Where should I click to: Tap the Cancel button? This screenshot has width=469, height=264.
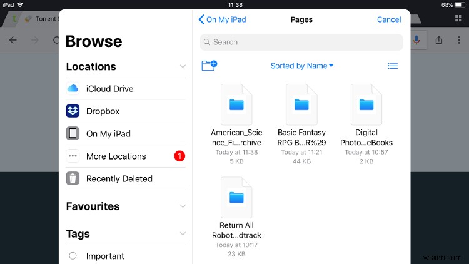coord(389,19)
